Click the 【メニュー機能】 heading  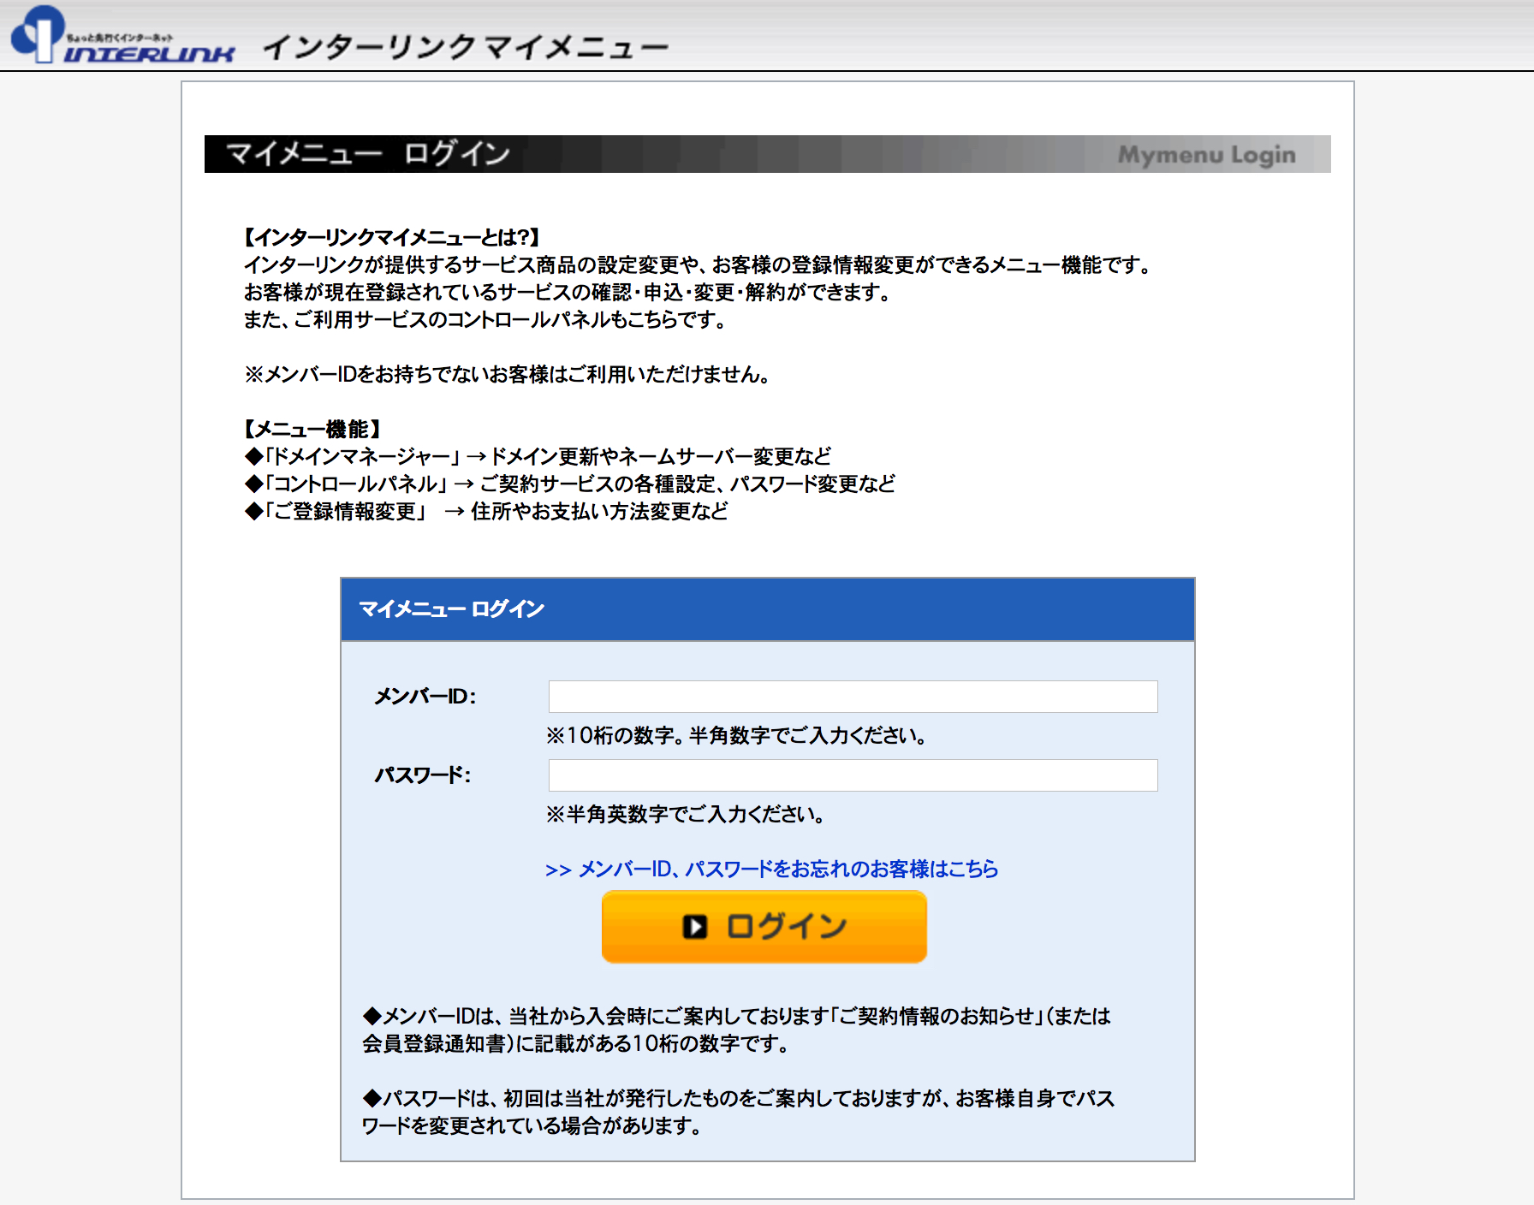click(312, 429)
